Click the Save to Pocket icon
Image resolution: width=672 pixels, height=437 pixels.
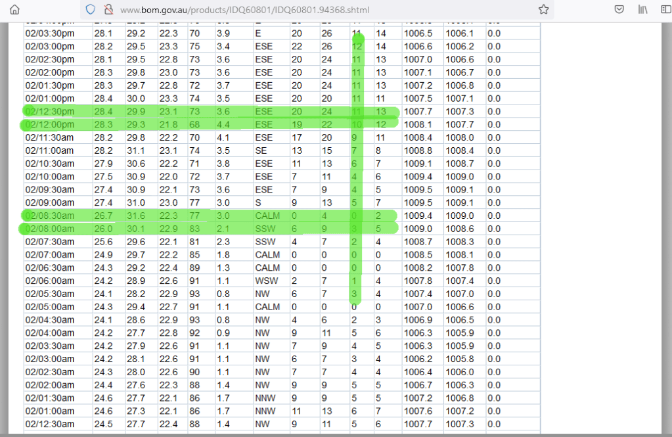point(619,10)
